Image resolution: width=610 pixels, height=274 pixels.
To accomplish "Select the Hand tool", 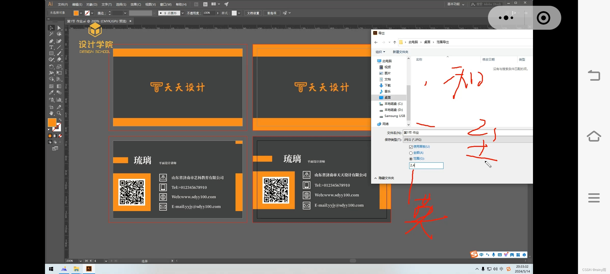I will [x=51, y=113].
